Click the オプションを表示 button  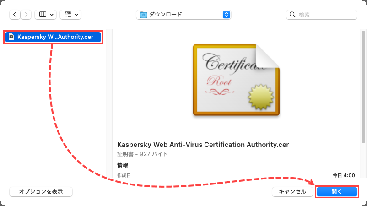pos(41,191)
